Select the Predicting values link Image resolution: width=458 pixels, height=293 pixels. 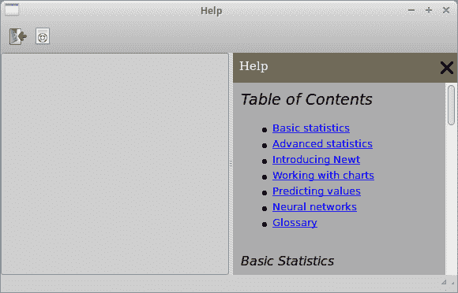click(x=317, y=191)
